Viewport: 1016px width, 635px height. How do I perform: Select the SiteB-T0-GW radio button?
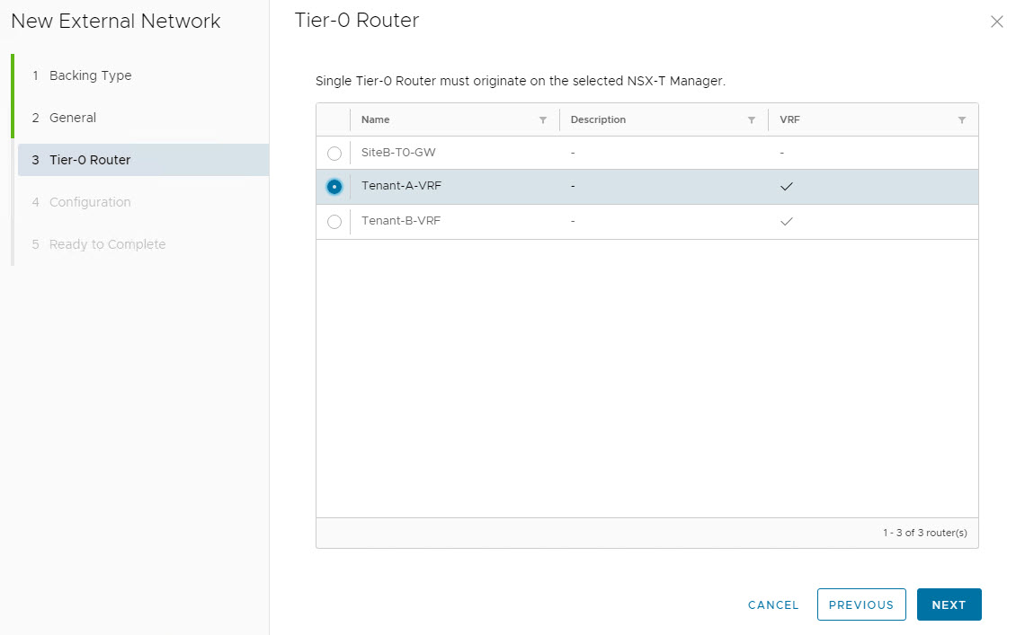pos(334,154)
